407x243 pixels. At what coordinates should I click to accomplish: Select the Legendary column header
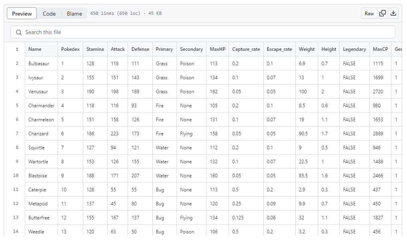tap(354, 49)
